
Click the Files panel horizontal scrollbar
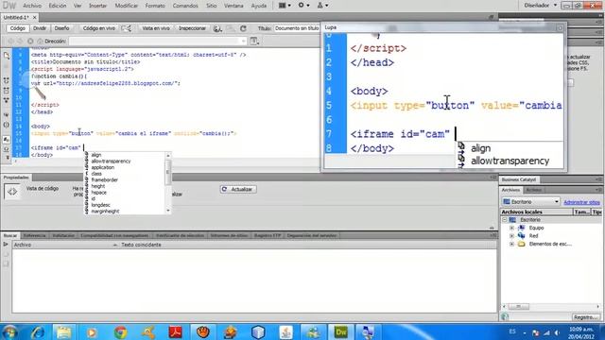pos(552,307)
